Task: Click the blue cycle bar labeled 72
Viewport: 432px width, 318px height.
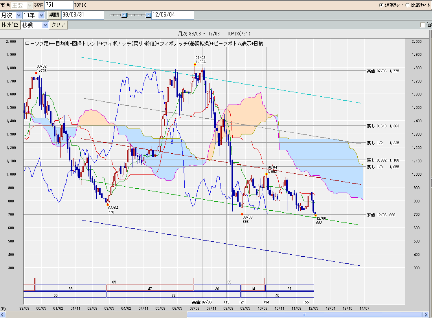Action: pyautogui.click(x=174, y=294)
